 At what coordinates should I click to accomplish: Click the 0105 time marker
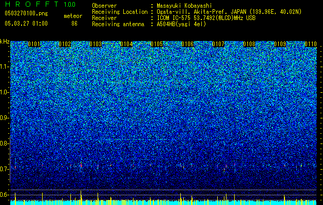point(157,44)
